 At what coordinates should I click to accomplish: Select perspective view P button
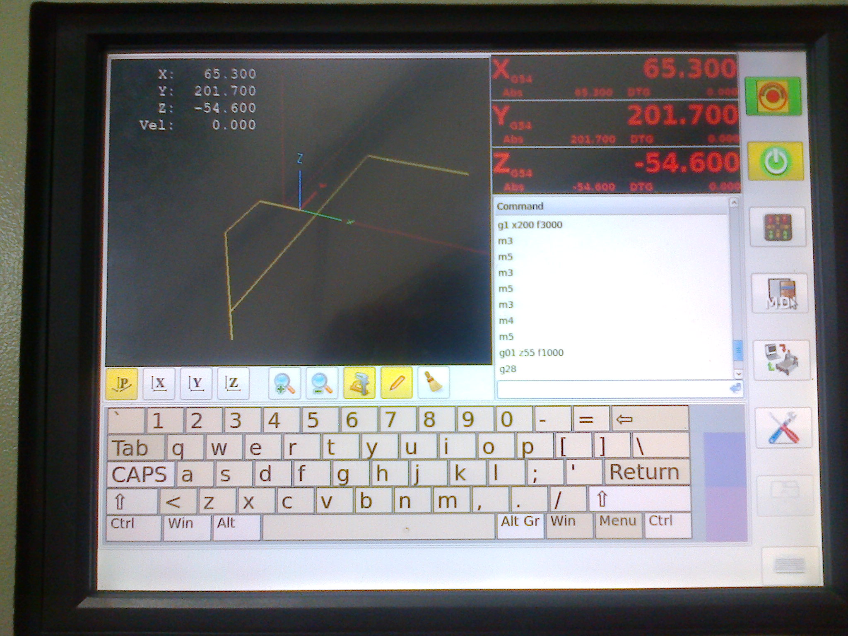click(x=122, y=383)
